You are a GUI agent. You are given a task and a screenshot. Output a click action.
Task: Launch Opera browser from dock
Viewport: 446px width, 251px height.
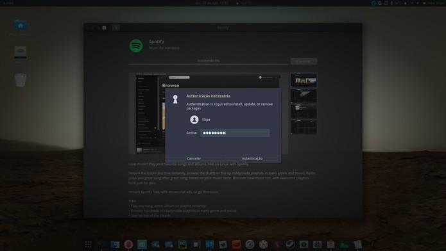pos(128,244)
